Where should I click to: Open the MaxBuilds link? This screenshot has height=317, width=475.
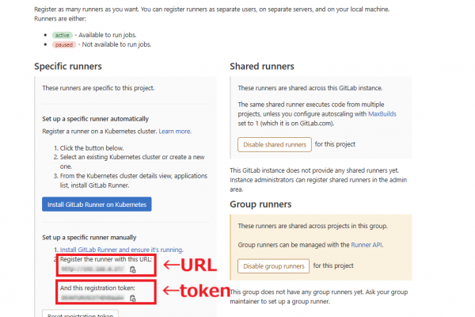pos(382,114)
